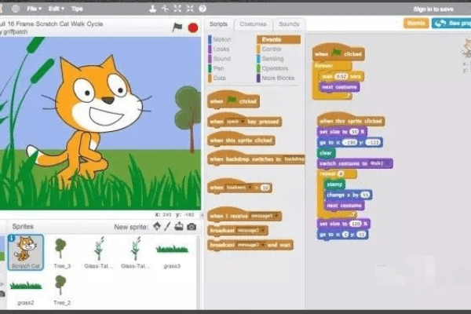Select the Data block category

click(219, 78)
